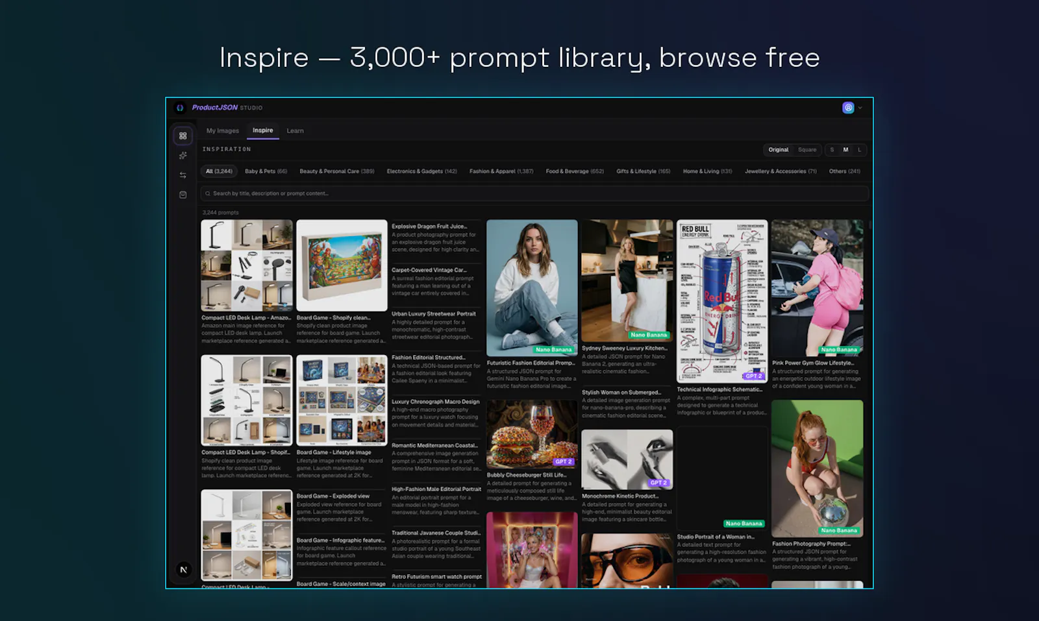Open the Red Bull Technical Infographic thumbnail
Screen dimensions: 1039x621
(x=722, y=301)
